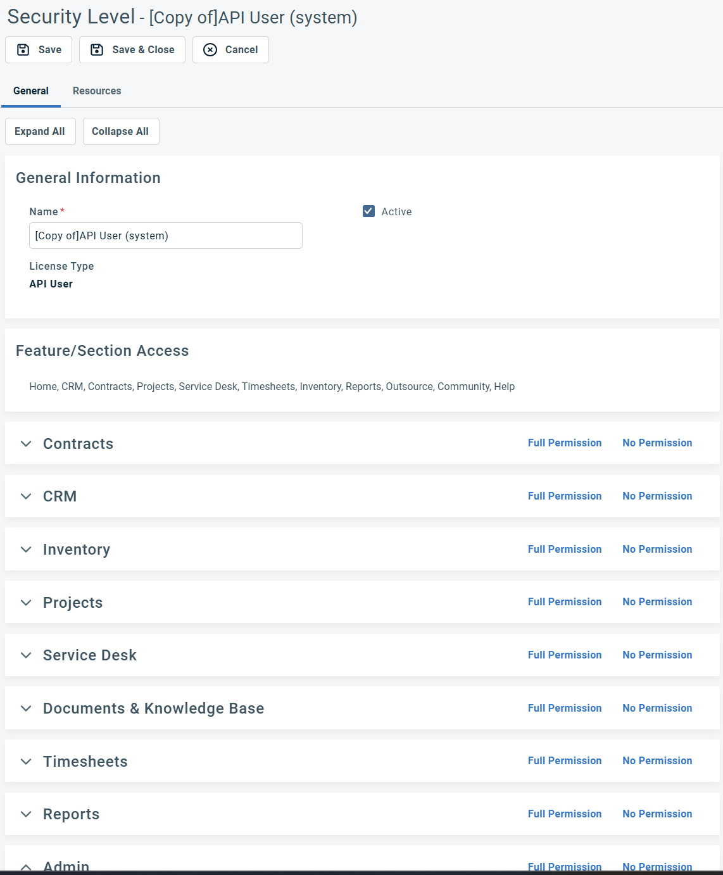Set No Permission for Reports
This screenshot has height=875, width=723.
click(657, 814)
